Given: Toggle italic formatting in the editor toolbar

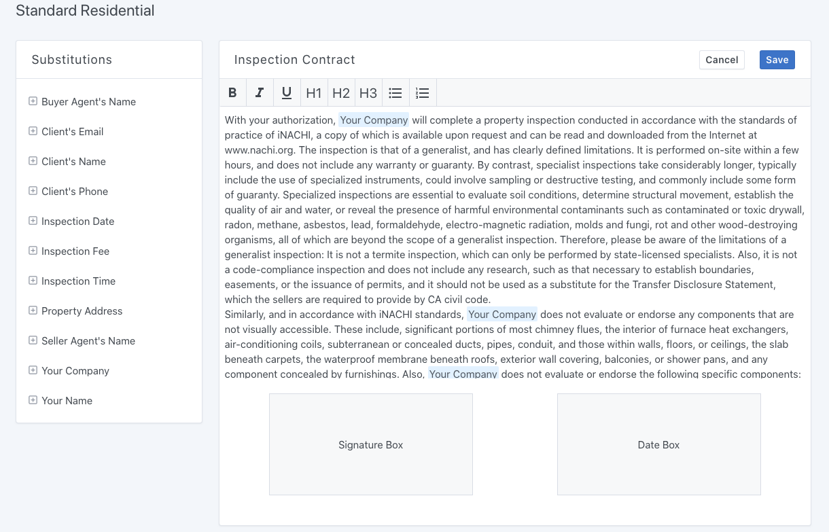Looking at the screenshot, I should [x=260, y=93].
